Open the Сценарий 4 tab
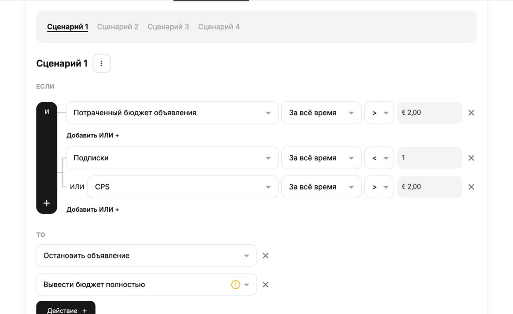This screenshot has width=513, height=314. (218, 27)
